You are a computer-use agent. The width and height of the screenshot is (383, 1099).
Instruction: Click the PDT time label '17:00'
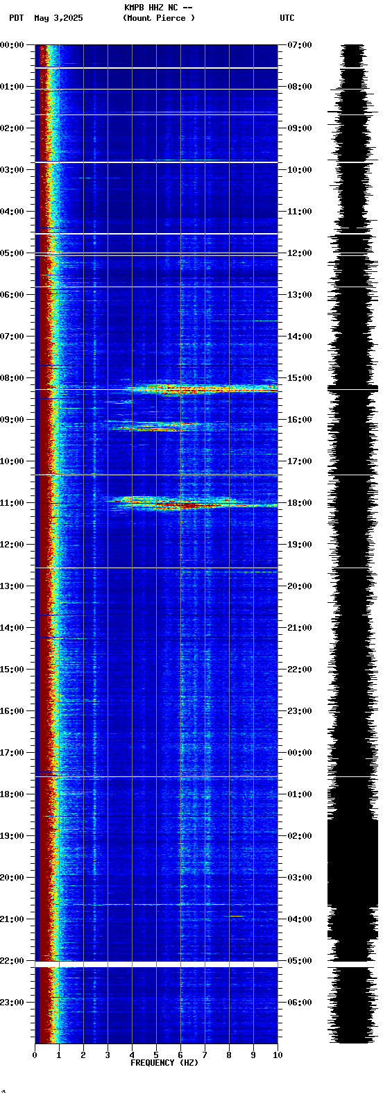pyautogui.click(x=12, y=753)
